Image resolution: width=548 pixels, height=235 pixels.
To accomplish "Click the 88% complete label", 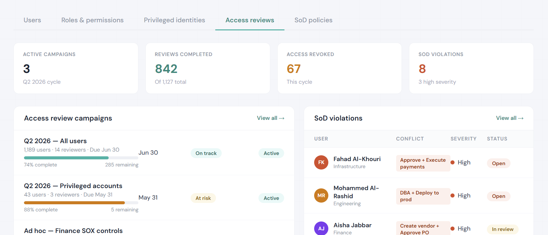I will pos(41,210).
